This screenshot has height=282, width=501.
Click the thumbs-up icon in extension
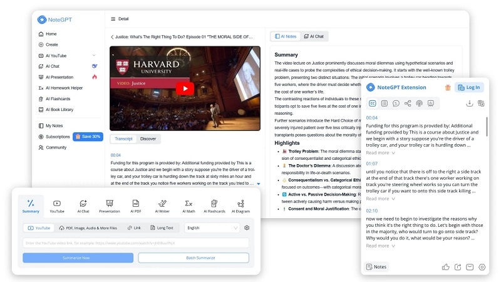pyautogui.click(x=446, y=267)
